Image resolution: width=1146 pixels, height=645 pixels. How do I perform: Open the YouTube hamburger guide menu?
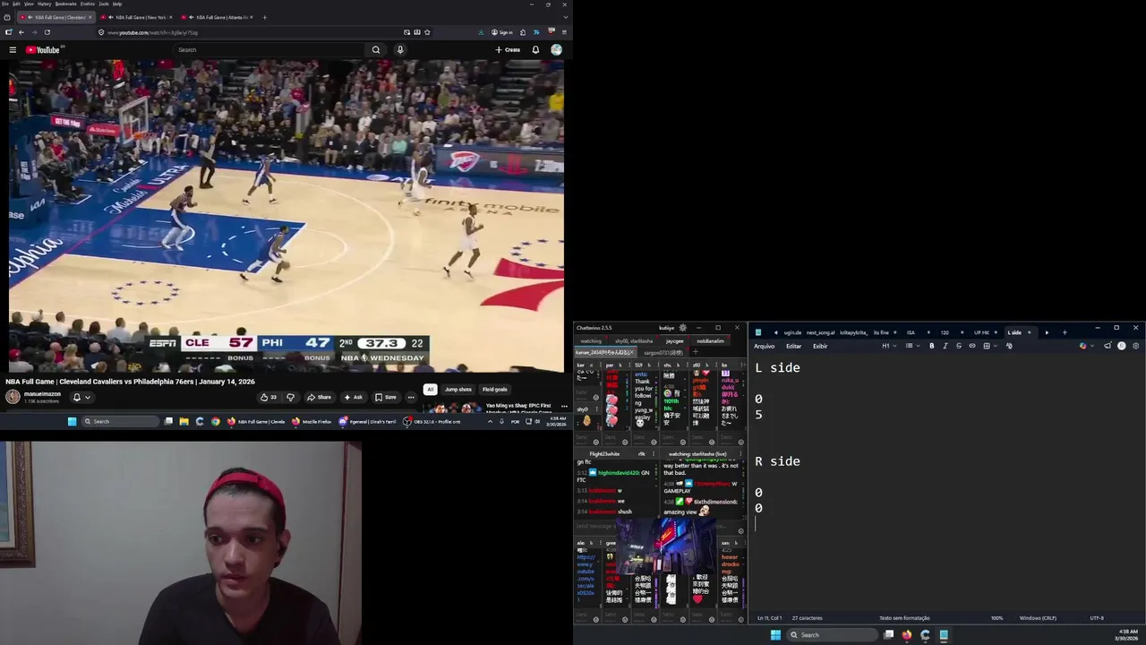[x=13, y=50]
